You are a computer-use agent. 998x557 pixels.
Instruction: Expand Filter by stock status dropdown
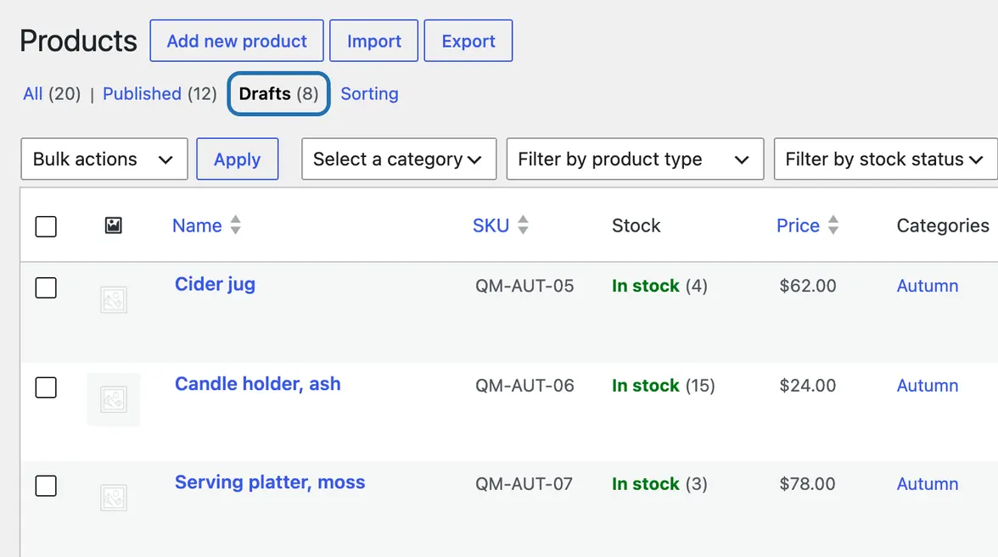click(885, 159)
